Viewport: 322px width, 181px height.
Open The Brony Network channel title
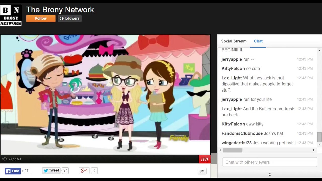[x=60, y=10]
